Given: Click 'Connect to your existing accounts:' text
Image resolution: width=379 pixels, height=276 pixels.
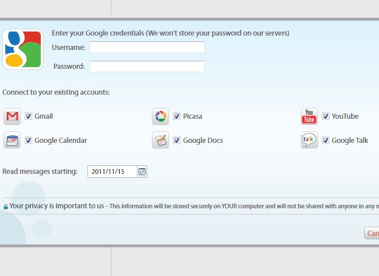Looking at the screenshot, I should [x=56, y=92].
